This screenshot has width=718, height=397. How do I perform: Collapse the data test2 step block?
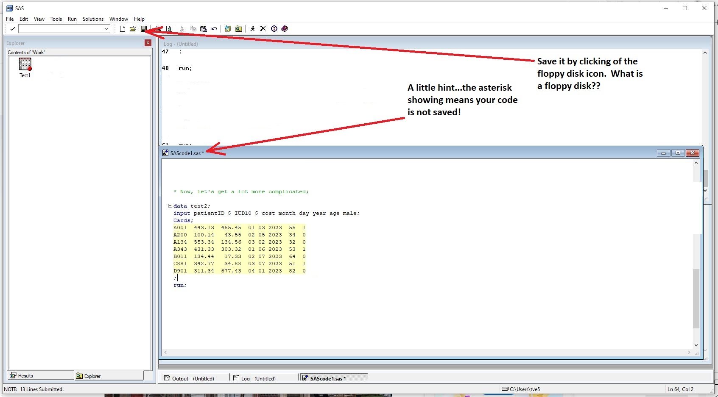tap(170, 206)
